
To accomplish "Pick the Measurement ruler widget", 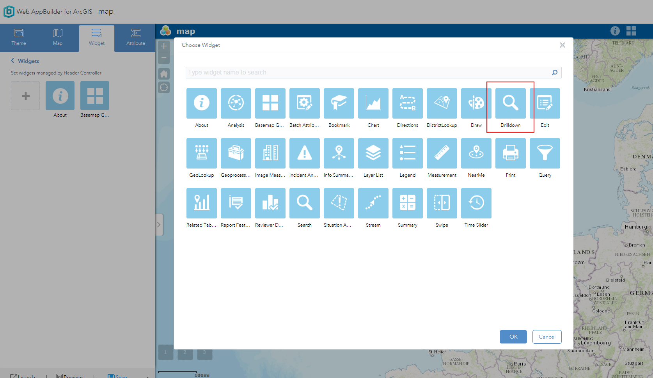I will (442, 153).
